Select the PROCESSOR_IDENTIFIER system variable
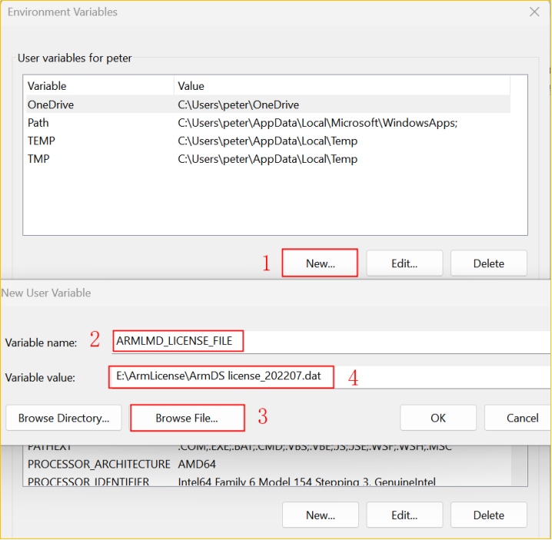 coord(88,482)
